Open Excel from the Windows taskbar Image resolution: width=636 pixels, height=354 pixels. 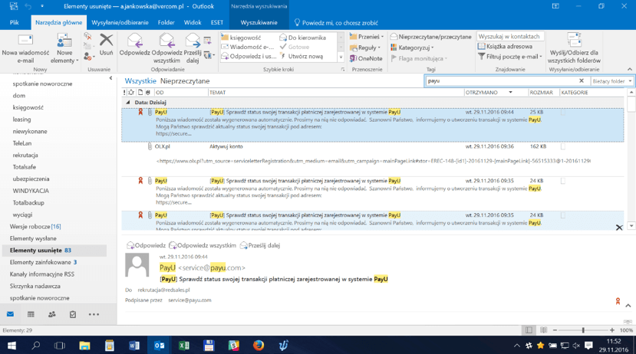pos(184,346)
